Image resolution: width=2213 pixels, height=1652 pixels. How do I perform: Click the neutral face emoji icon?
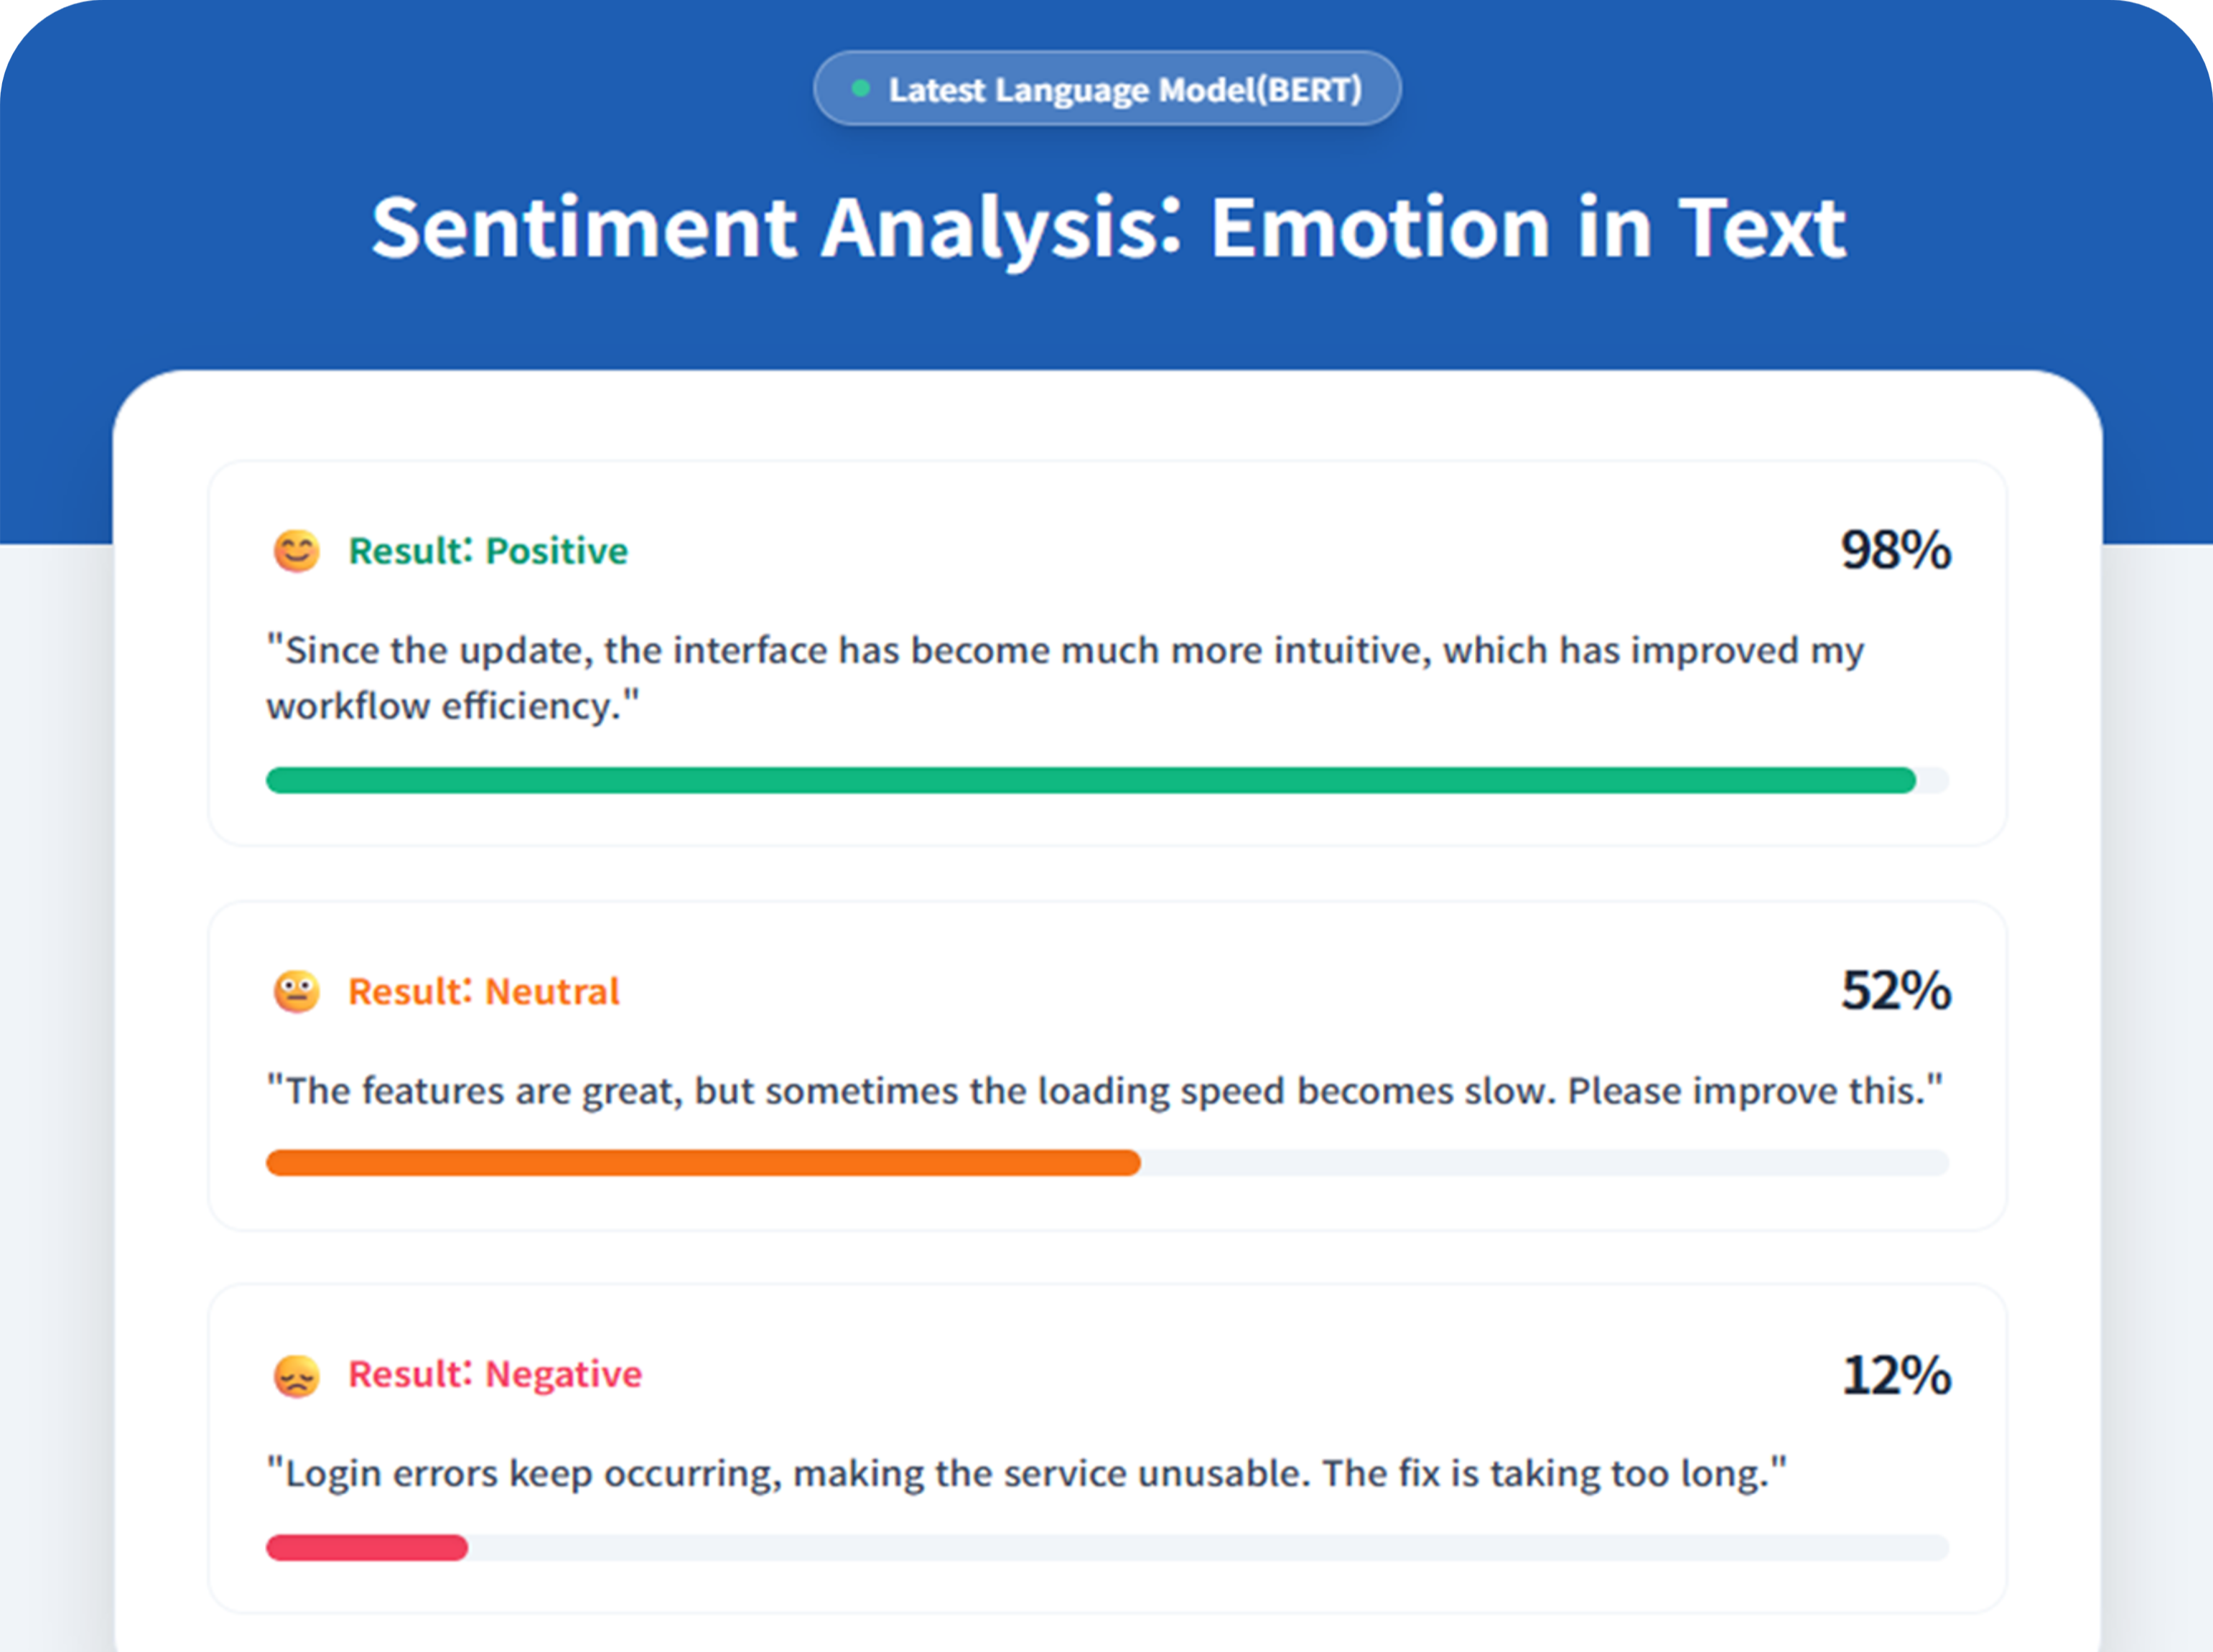pos(297,992)
